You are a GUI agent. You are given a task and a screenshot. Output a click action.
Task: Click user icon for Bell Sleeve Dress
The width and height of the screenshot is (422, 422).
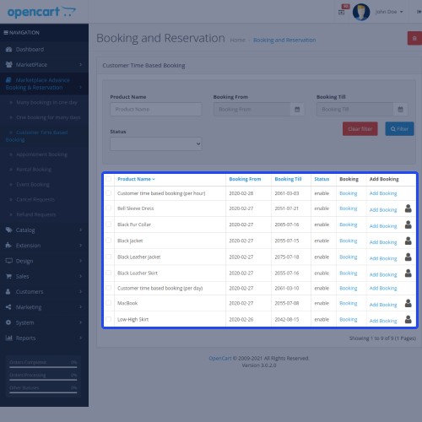[408, 208]
